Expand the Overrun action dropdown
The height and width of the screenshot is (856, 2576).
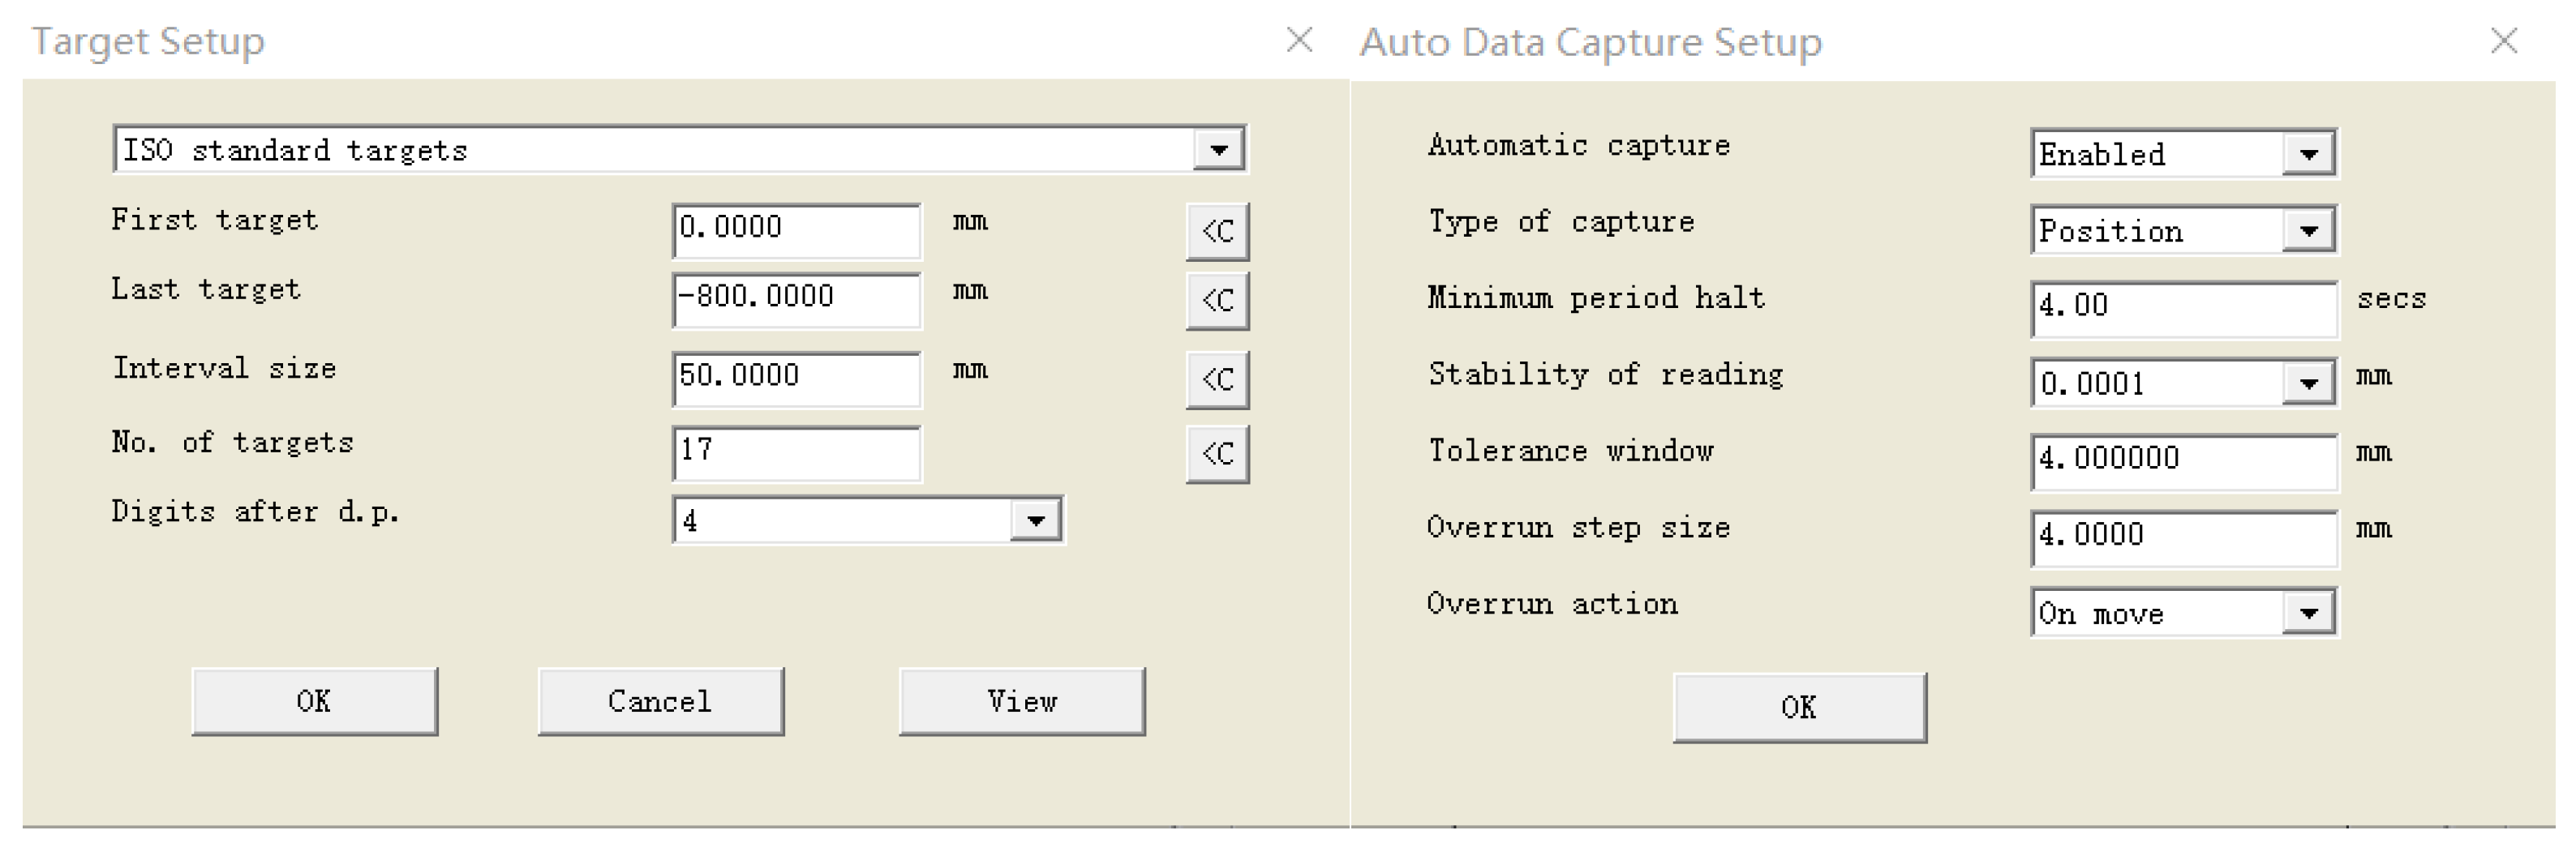click(x=2308, y=614)
